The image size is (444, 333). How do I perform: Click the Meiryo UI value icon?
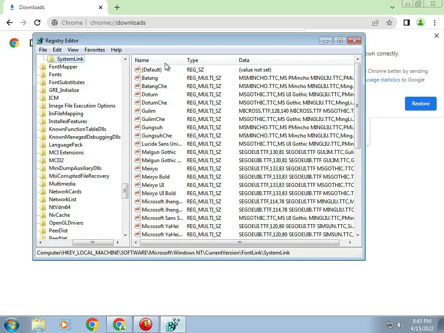click(x=137, y=185)
